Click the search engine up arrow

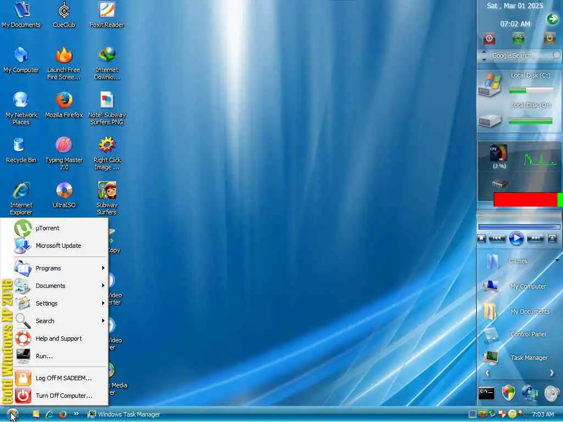(x=484, y=52)
